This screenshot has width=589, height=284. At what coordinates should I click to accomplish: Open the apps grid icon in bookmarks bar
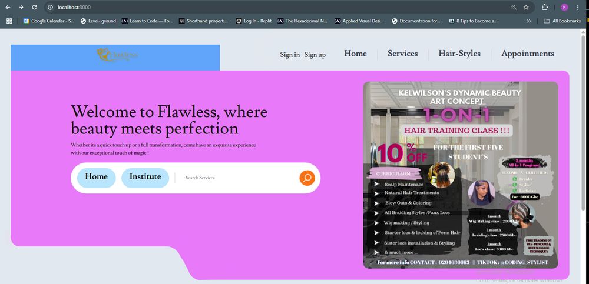(9, 21)
